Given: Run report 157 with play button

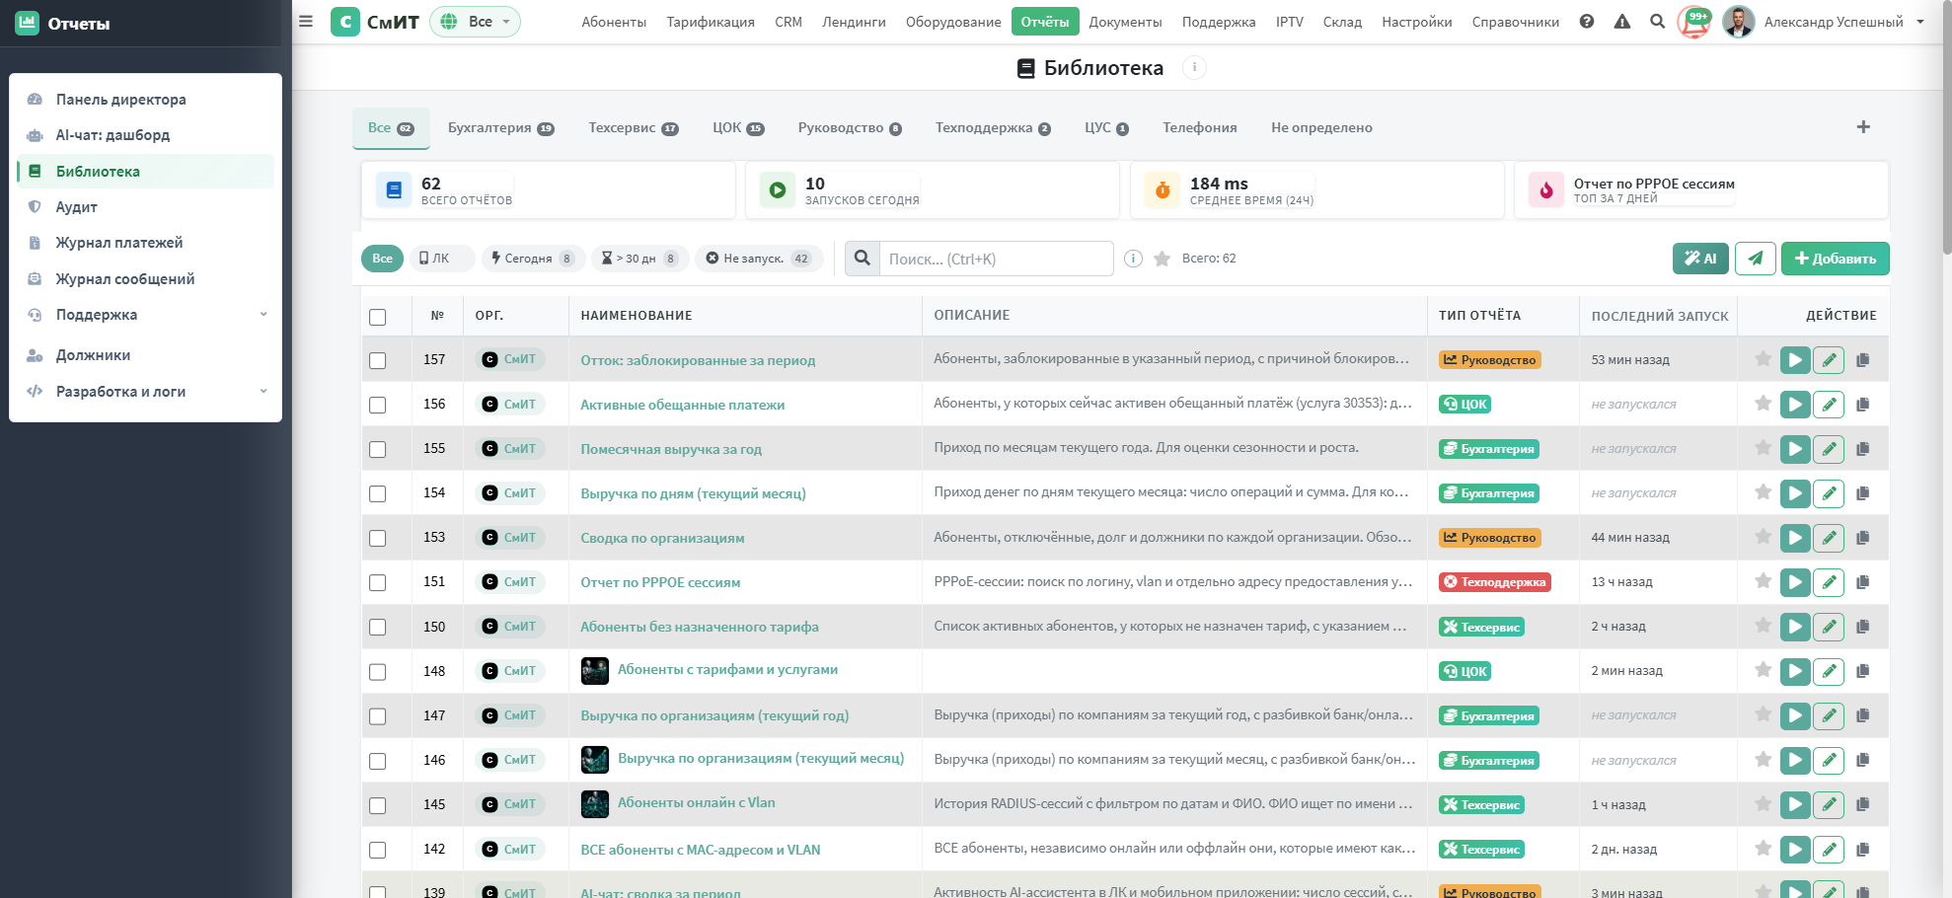Looking at the screenshot, I should (x=1795, y=360).
